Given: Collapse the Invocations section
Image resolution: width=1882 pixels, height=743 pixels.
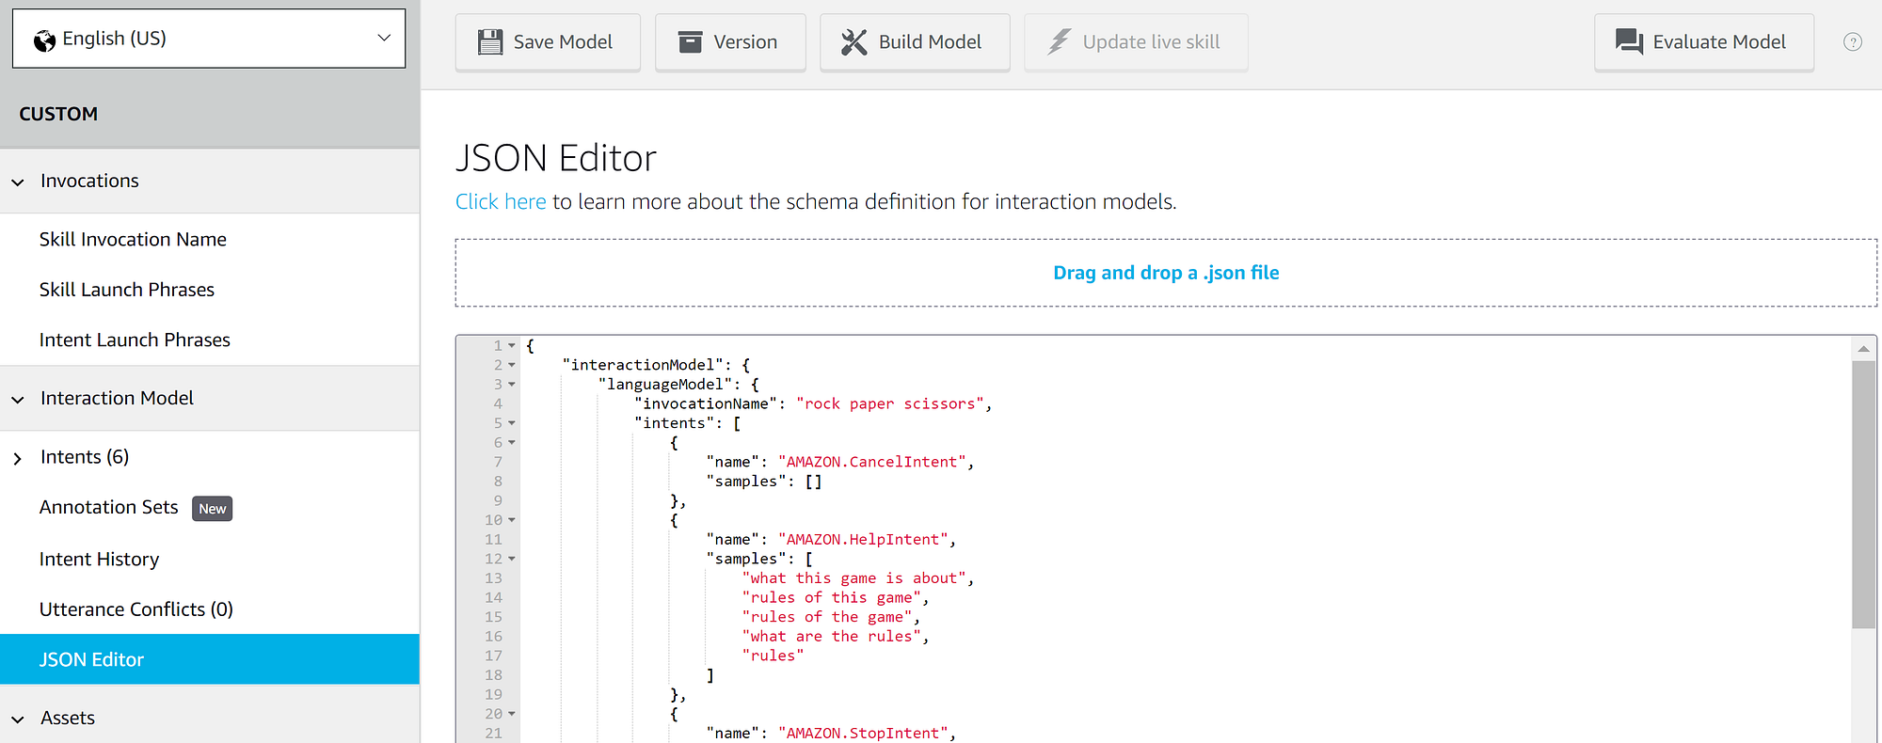Looking at the screenshot, I should (x=18, y=182).
